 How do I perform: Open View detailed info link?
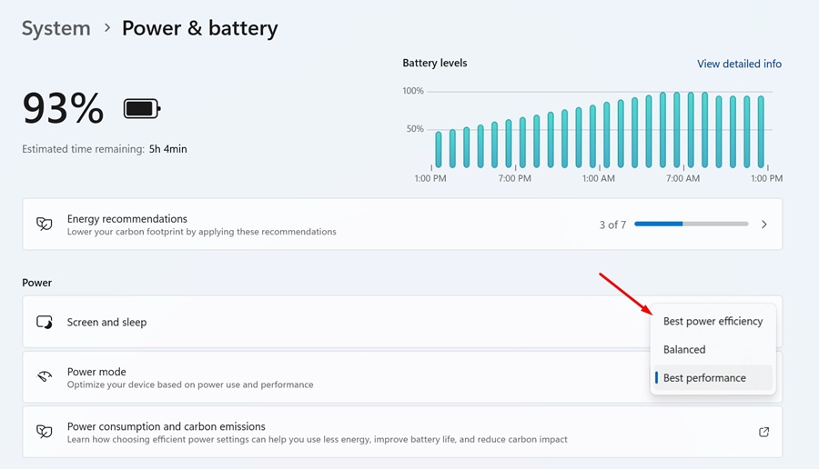coord(739,64)
